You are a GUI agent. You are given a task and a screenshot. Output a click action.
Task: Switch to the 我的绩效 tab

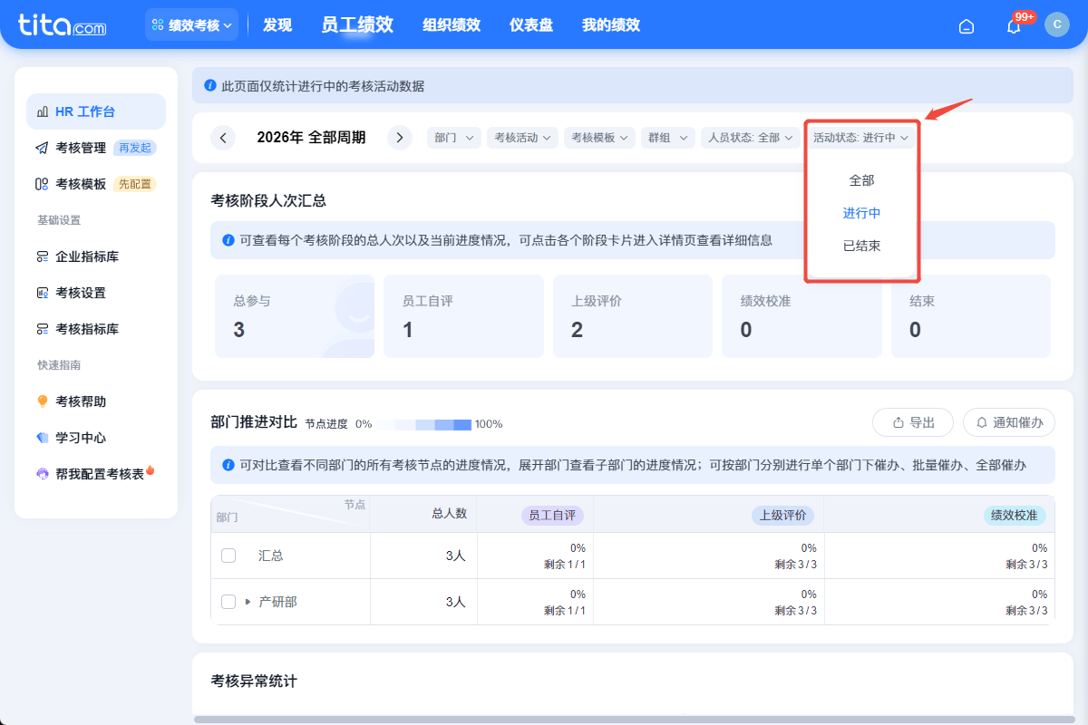click(x=611, y=25)
